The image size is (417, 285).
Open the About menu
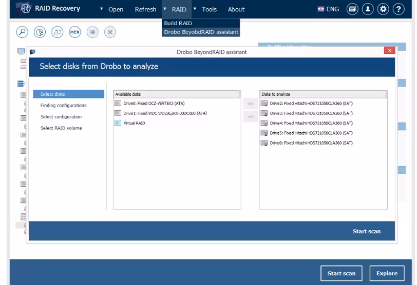[236, 9]
